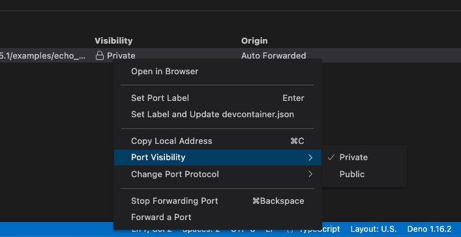
Task: Select the Auto Forwarded origin cell
Action: [274, 55]
